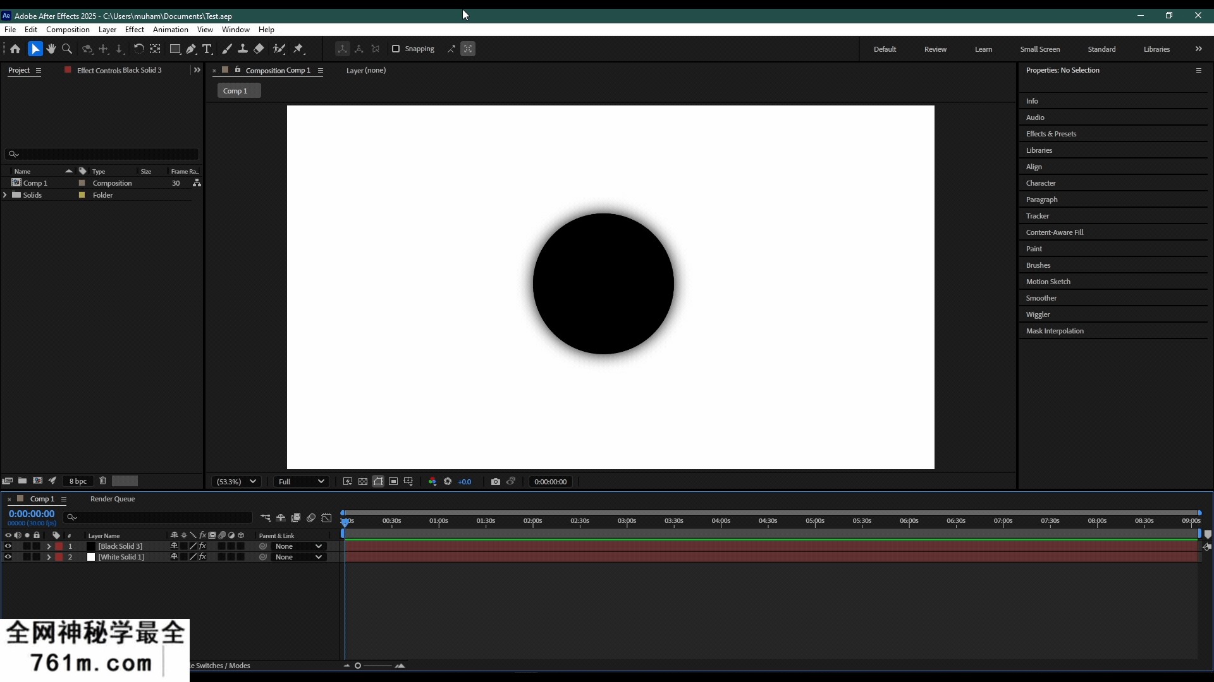Open the Black Solid 3 parent None dropdown
Viewport: 1214px width, 682px height.
[x=298, y=546]
